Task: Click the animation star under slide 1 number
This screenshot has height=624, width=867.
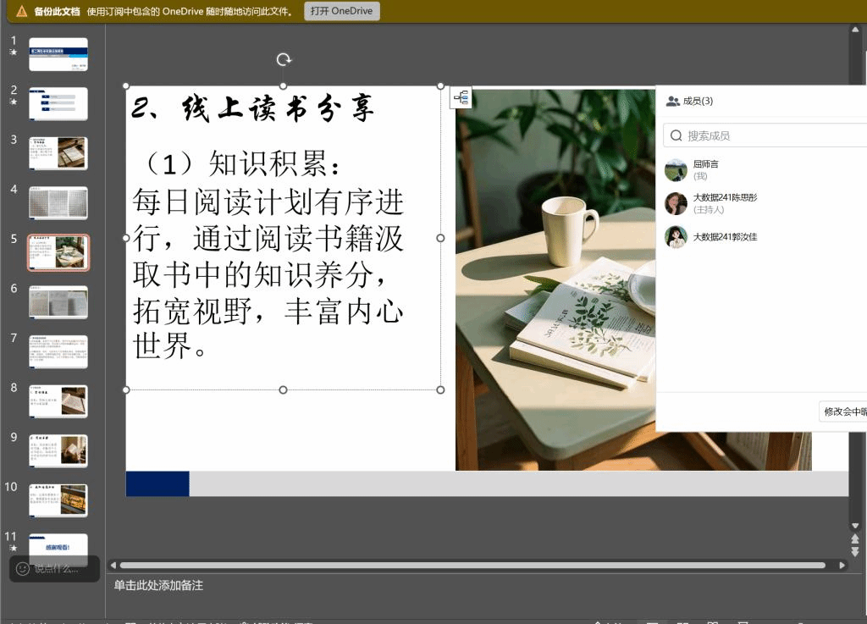Action: (x=14, y=52)
